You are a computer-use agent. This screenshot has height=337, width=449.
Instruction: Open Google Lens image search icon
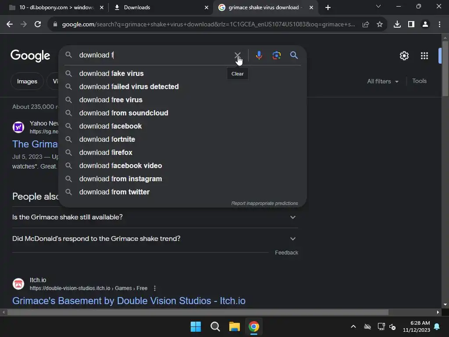(x=277, y=55)
